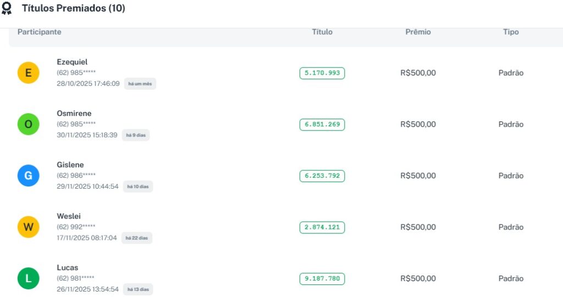Select title badge 2.874.121
This screenshot has height=297, width=563.
click(322, 227)
